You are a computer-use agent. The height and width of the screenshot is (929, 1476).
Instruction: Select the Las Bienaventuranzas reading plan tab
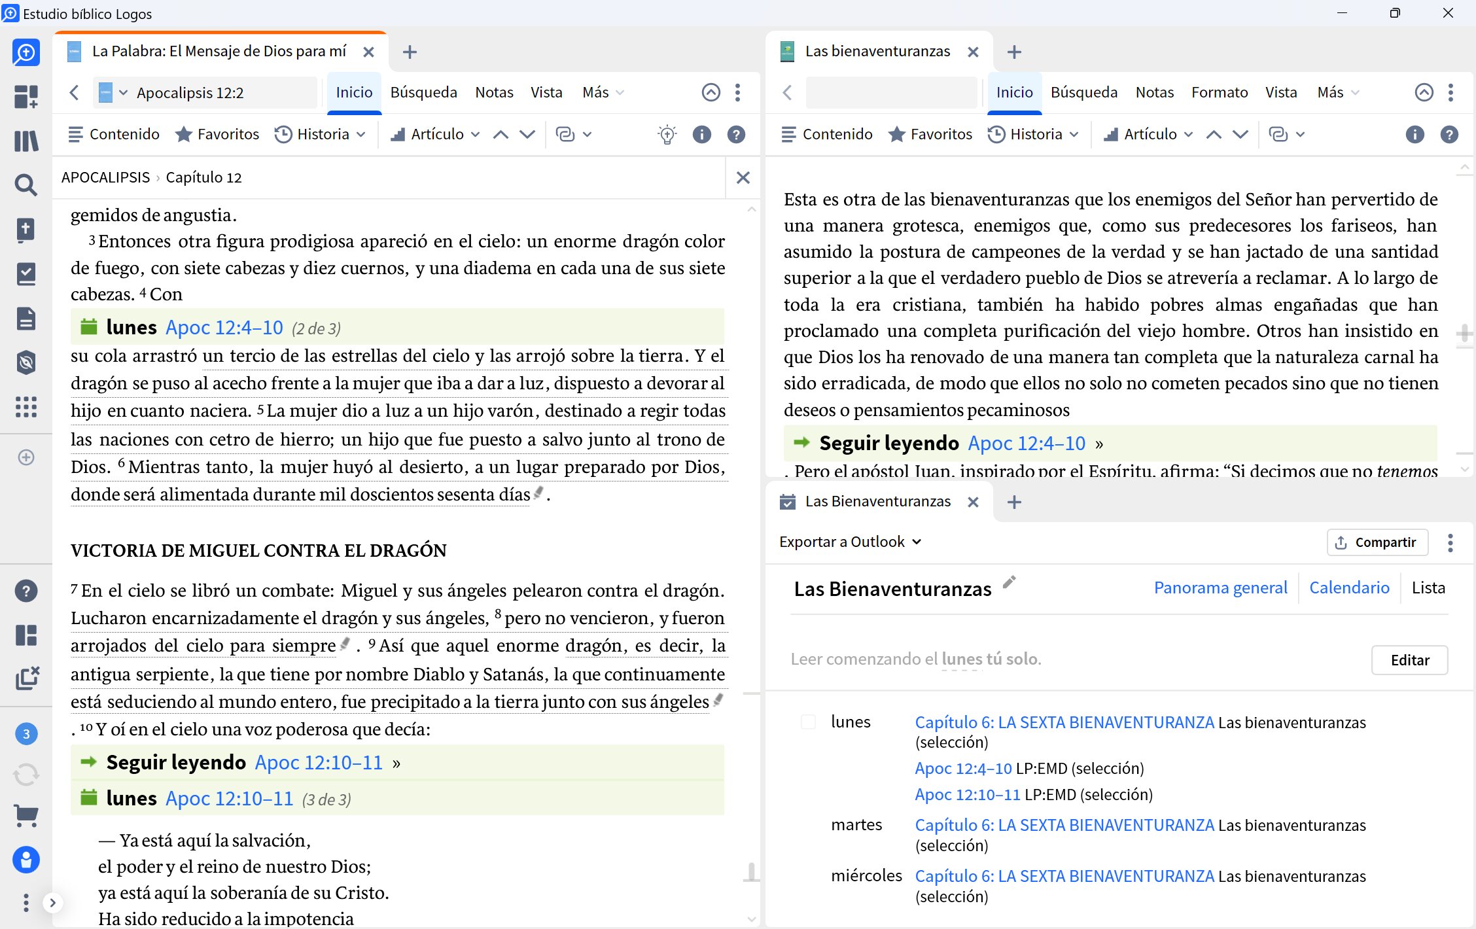(878, 501)
